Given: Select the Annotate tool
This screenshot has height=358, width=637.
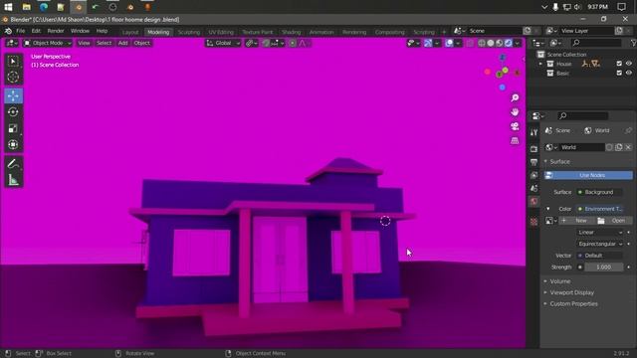Looking at the screenshot, I should point(13,163).
